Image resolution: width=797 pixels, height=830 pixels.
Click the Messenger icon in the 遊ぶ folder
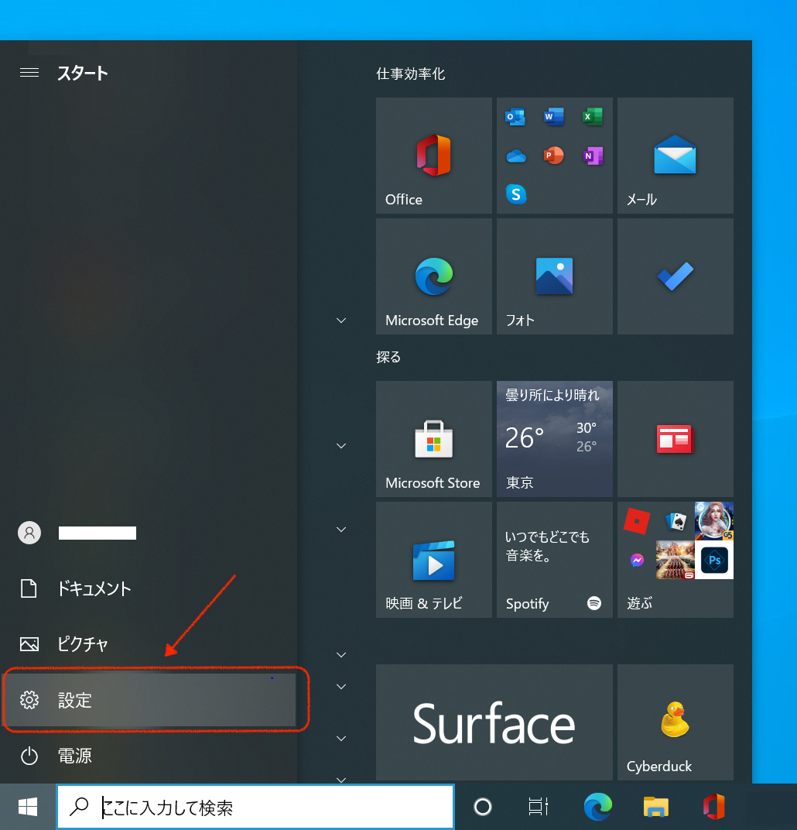click(638, 560)
